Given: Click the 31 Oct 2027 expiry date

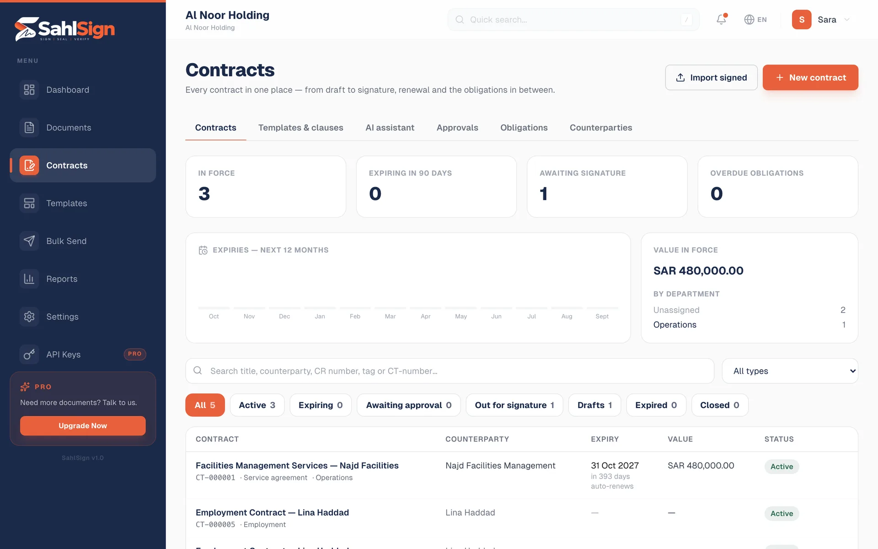Looking at the screenshot, I should pos(615,465).
